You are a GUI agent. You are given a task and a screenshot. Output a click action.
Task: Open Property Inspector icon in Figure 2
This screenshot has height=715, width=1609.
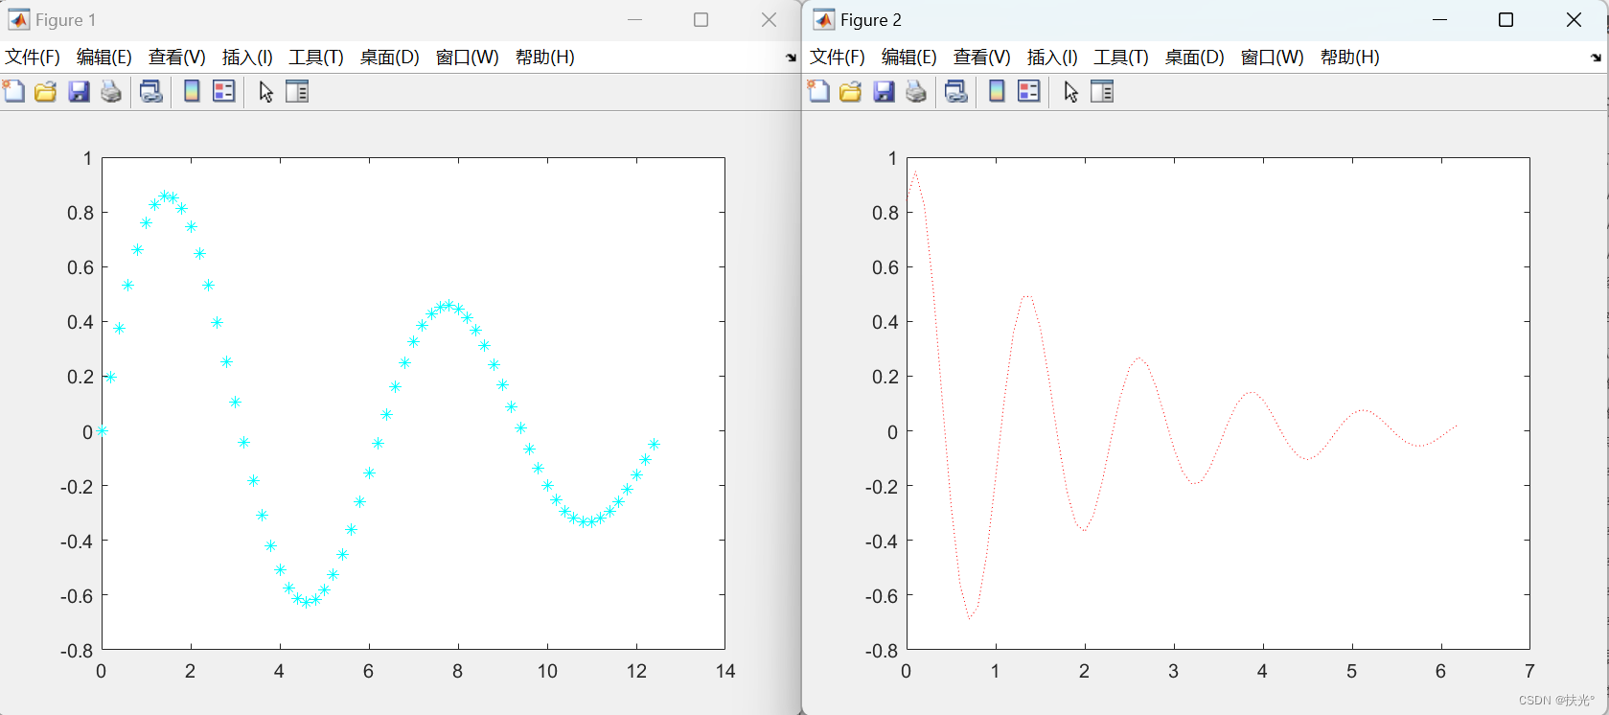point(1102,91)
